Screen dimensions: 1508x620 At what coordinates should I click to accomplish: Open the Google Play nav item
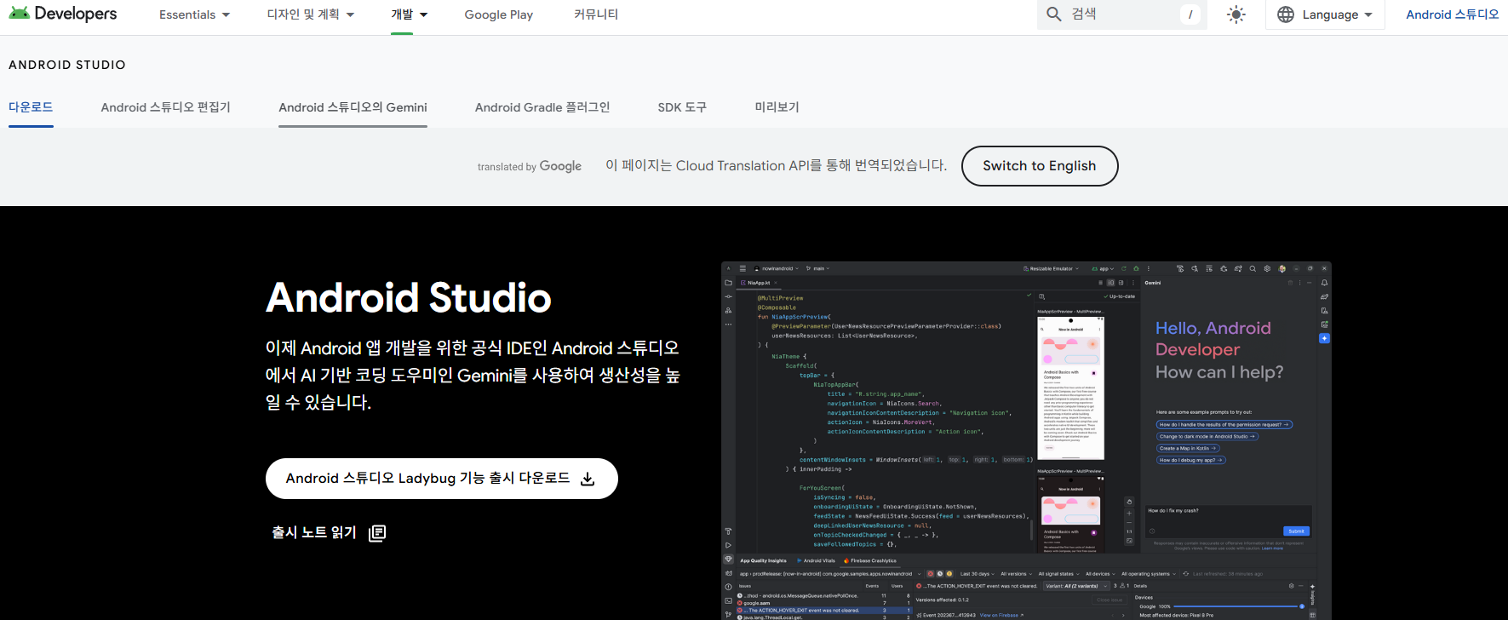[x=498, y=14]
